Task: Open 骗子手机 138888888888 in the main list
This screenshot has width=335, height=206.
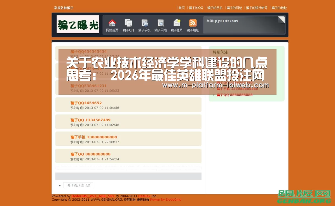Action: [x=94, y=137]
